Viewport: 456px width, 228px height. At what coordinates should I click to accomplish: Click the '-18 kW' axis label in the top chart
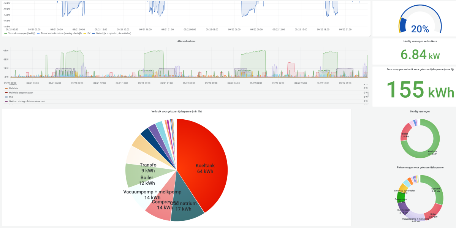(7, 27)
